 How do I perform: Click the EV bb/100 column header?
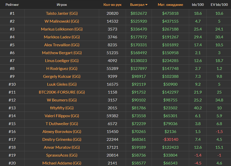pos(219,5)
